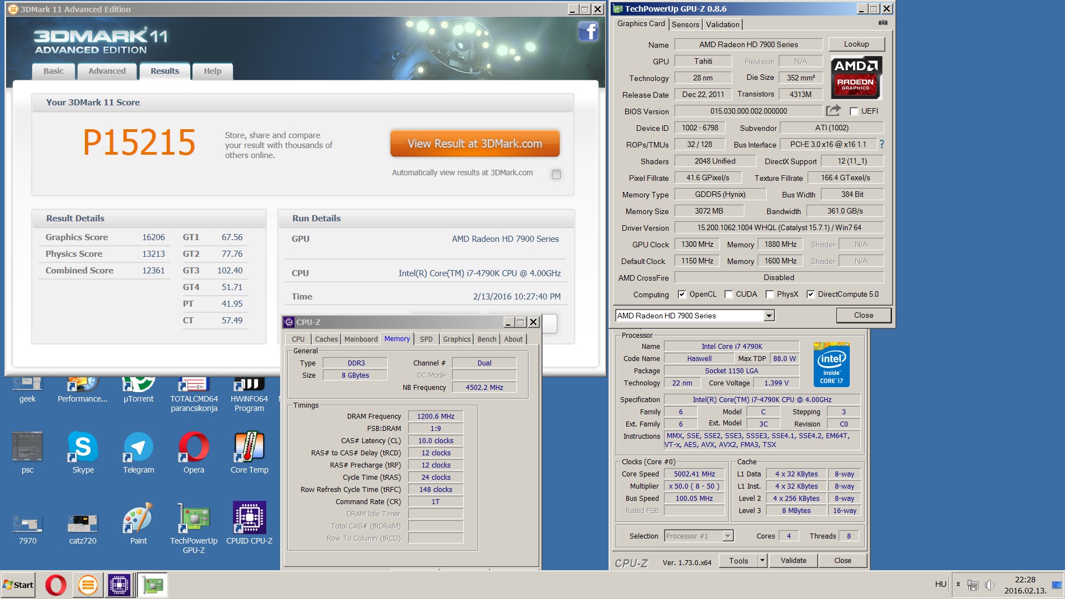Open the Telegram desktop shortcut
The height and width of the screenshot is (599, 1065).
pos(139,453)
